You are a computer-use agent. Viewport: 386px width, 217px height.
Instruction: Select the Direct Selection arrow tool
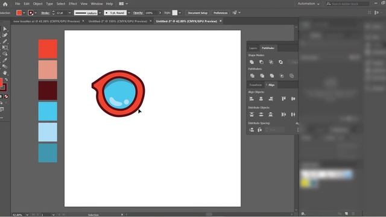coord(5,29)
